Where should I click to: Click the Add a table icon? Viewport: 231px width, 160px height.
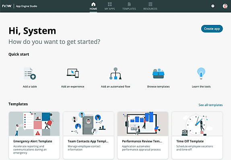pyautogui.click(x=30, y=74)
